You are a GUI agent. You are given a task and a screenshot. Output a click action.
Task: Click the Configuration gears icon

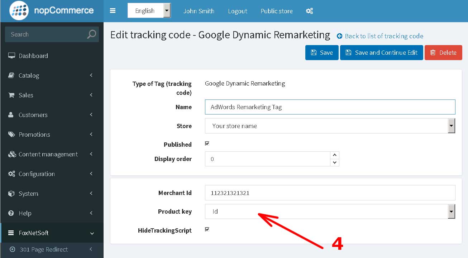click(11, 174)
